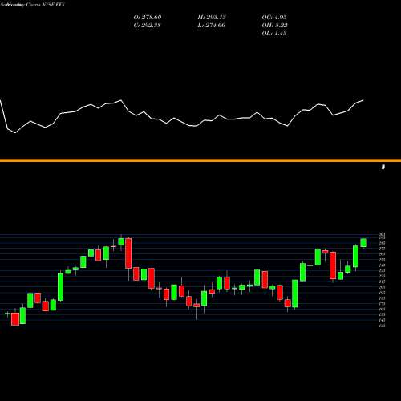Click the last green candlestick of the series
The height and width of the screenshot is (401, 401).
tap(363, 243)
